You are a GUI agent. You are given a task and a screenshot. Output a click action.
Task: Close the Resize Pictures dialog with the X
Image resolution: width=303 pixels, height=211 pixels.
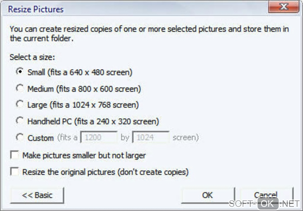click(283, 7)
